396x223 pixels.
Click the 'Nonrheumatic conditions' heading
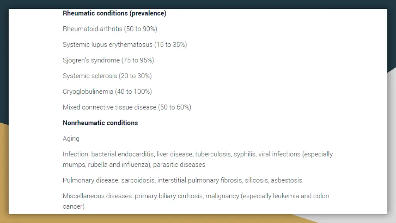pos(100,123)
